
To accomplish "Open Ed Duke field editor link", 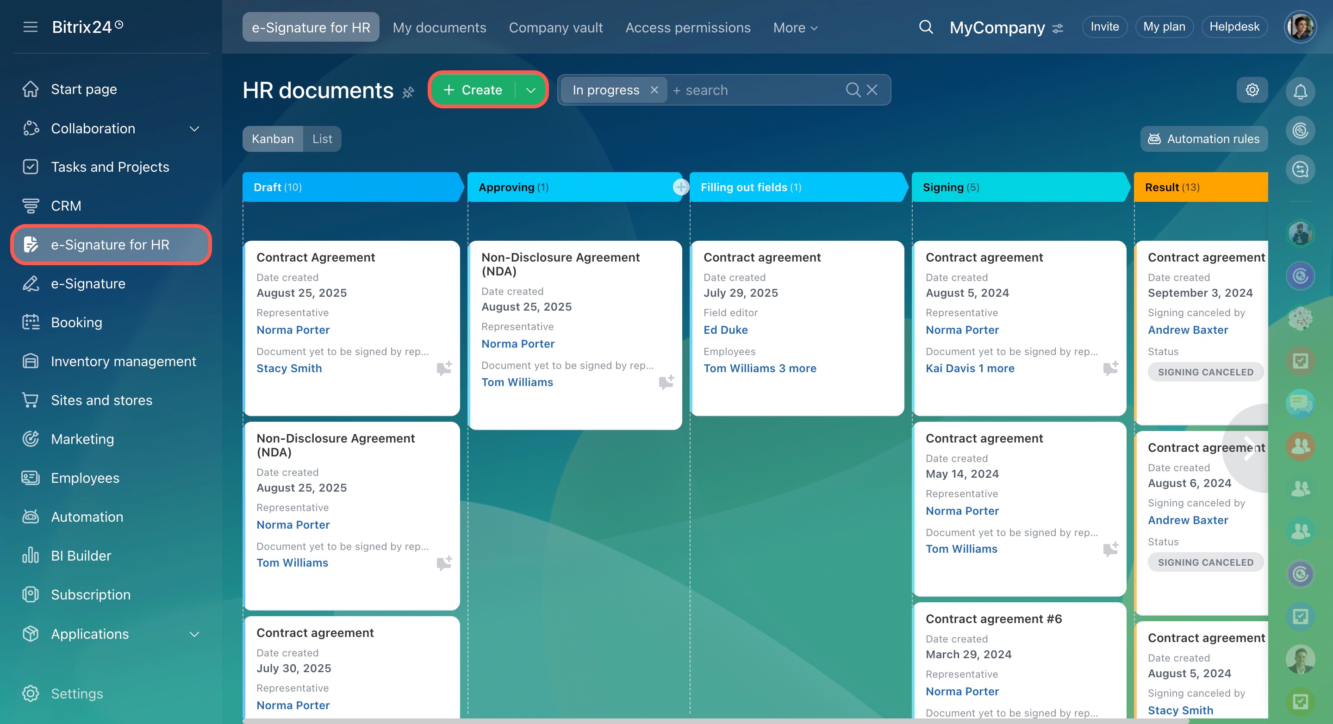I will [x=725, y=330].
